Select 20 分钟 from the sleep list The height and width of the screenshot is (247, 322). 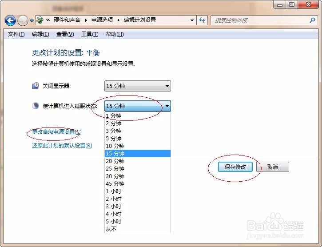(138, 161)
